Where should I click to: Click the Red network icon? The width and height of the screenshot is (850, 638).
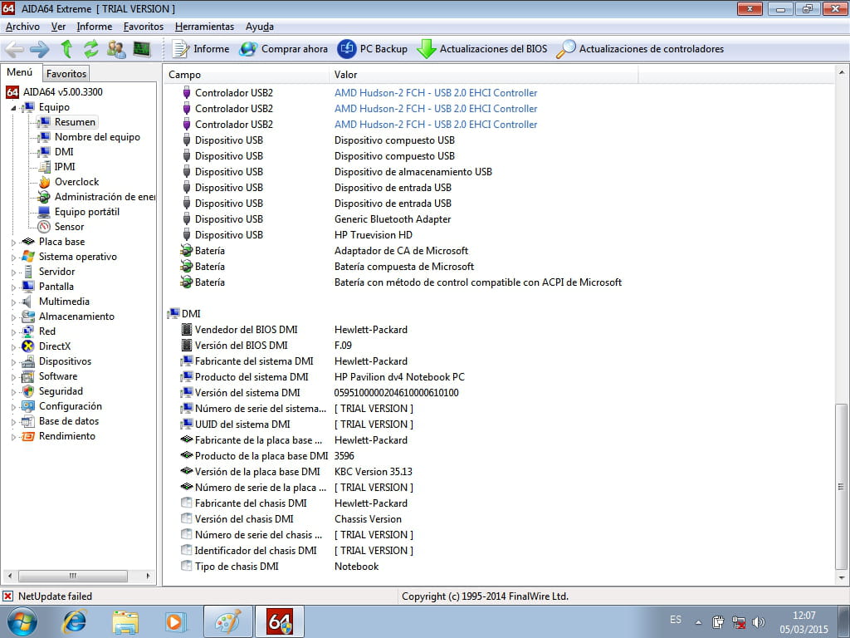point(28,331)
